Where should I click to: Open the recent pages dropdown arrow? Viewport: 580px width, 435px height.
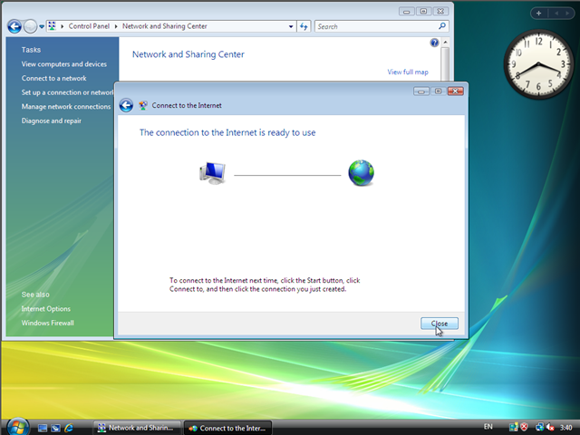tap(42, 26)
